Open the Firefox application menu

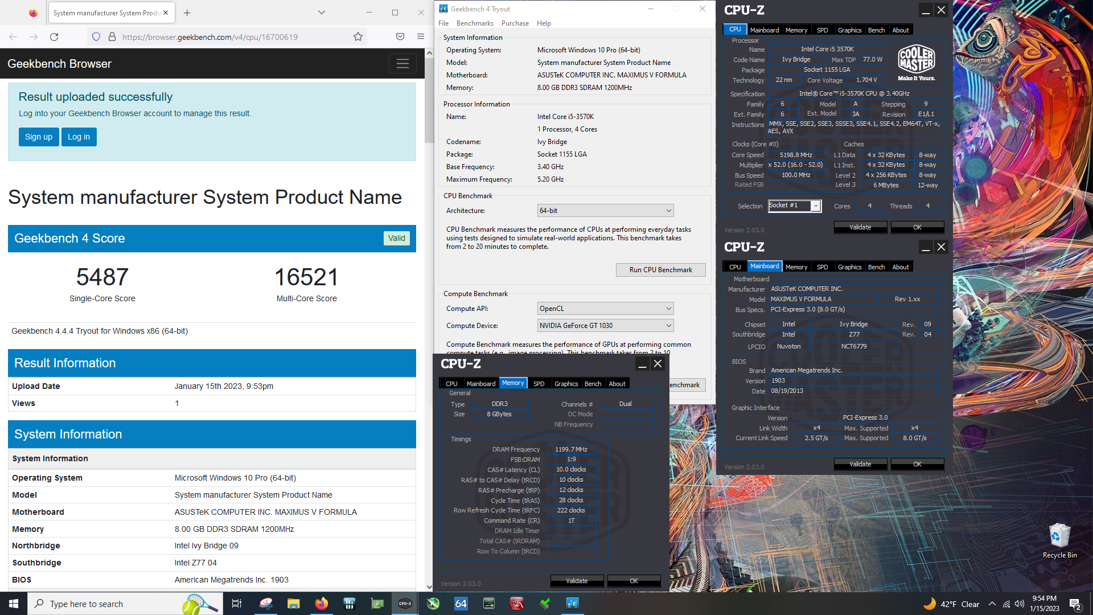421,37
